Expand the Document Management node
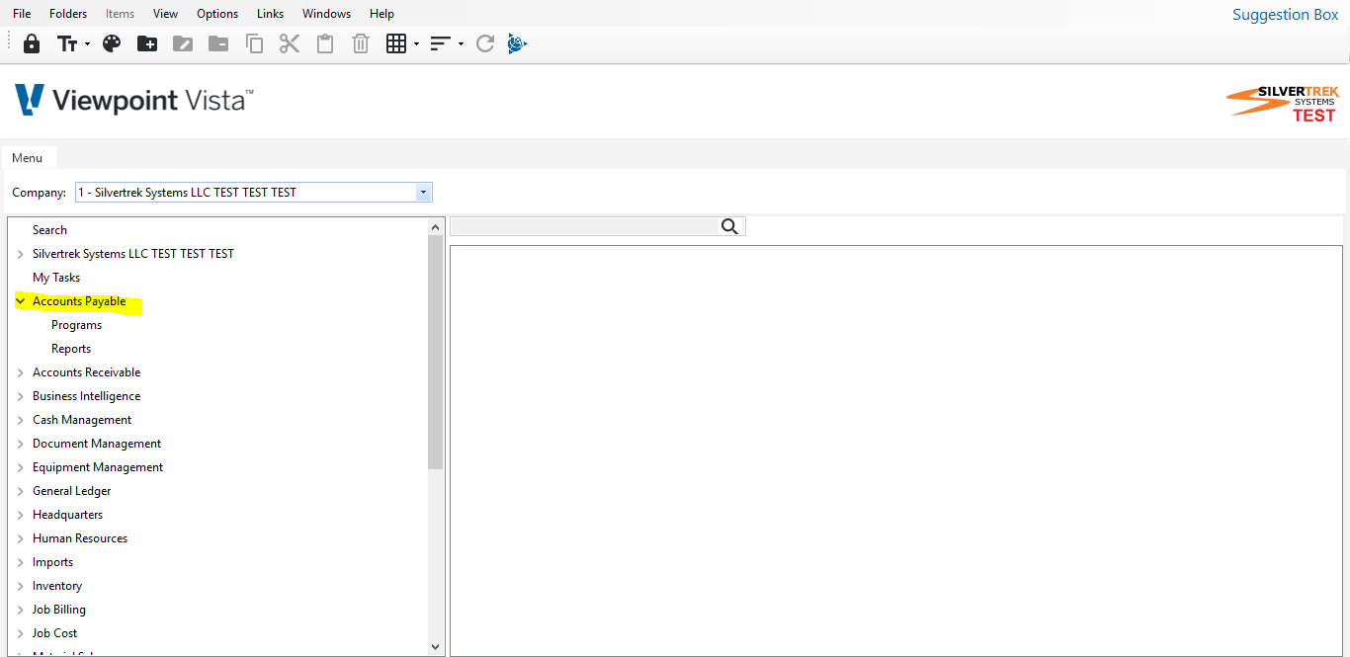Screen dimensions: 1350x657 tap(21, 444)
